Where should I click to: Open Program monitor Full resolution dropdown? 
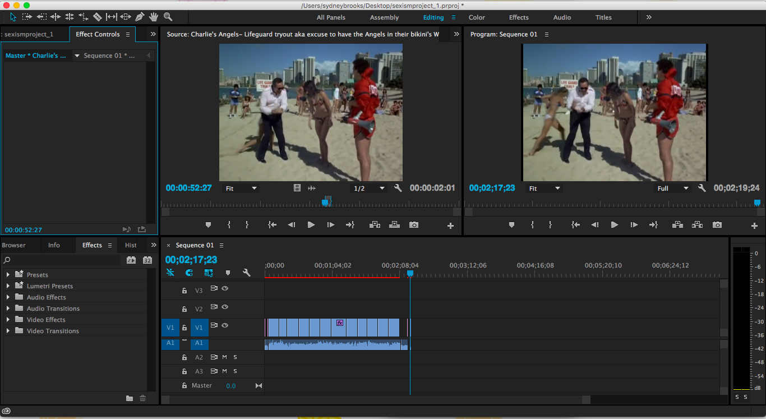click(673, 188)
